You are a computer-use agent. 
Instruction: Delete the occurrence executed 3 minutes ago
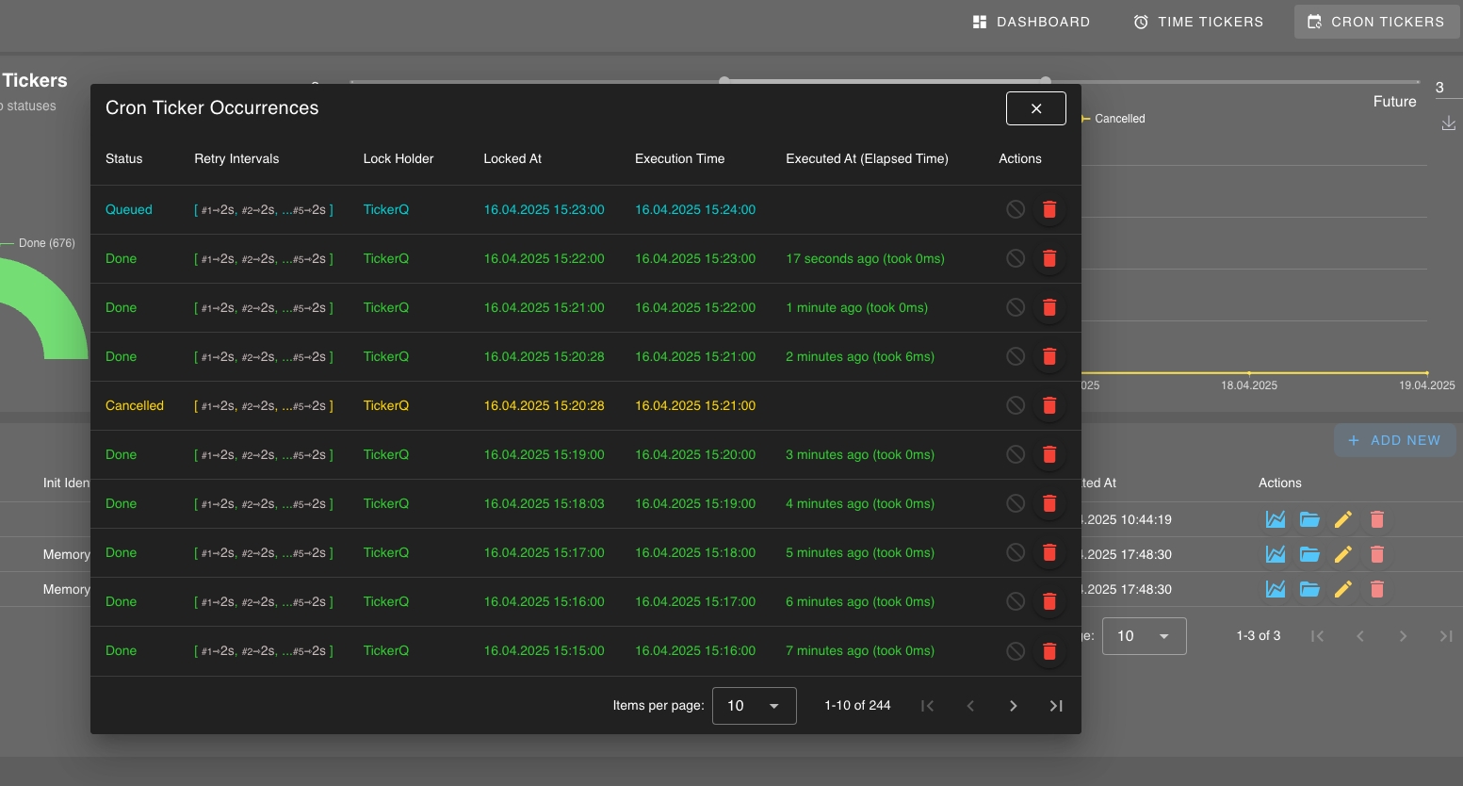coord(1049,454)
